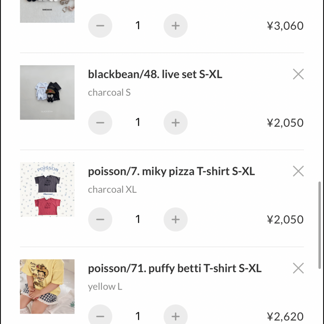This screenshot has width=324, height=324.
Task: Open the poisson miky pizza thumbnail
Action: [47, 189]
